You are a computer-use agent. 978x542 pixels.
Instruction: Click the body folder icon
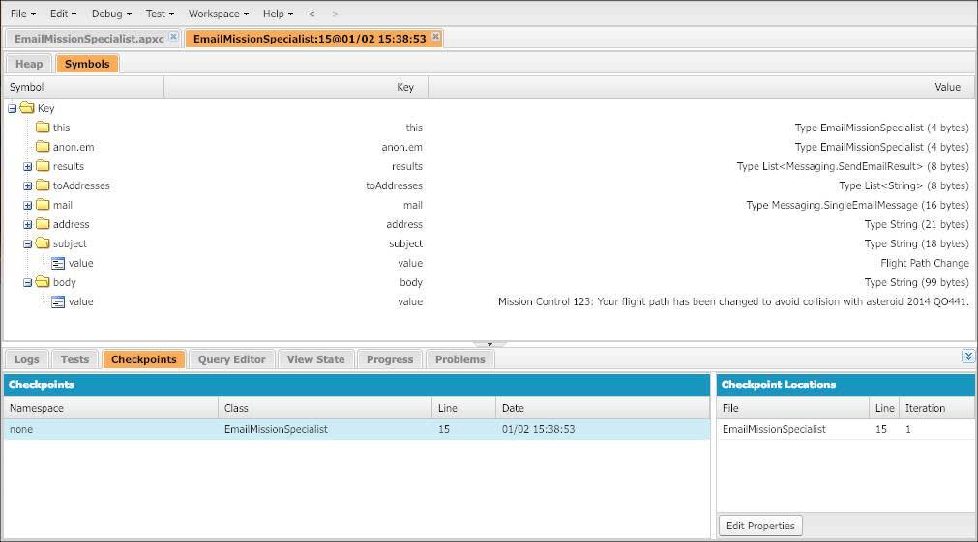43,281
